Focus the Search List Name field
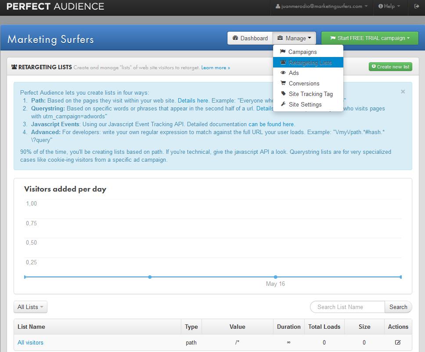Image resolution: width=425 pixels, height=352 pixels. coord(347,307)
